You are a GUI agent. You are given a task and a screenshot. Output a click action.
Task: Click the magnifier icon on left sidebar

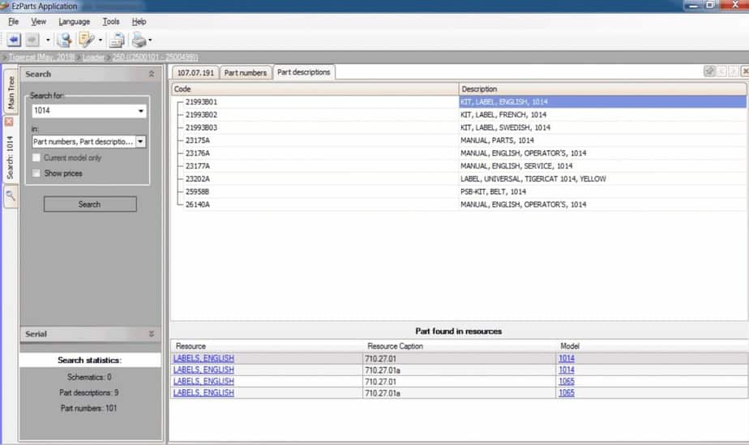(11, 195)
